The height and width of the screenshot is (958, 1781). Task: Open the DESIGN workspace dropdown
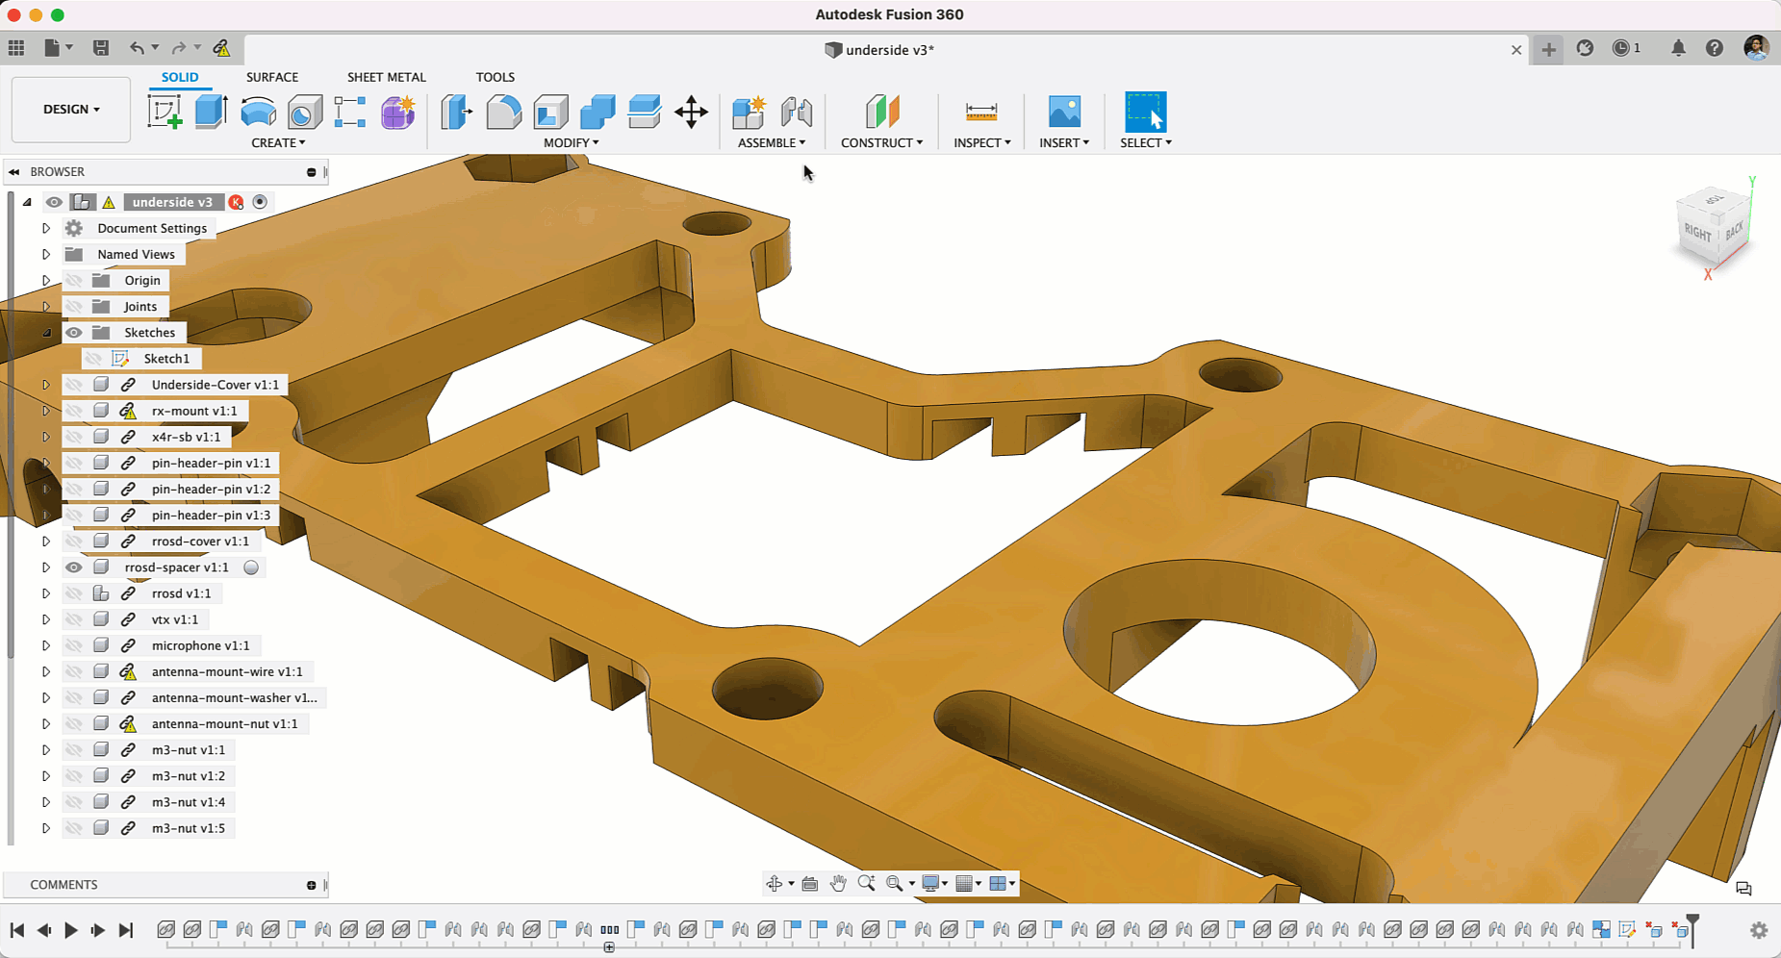tap(71, 110)
